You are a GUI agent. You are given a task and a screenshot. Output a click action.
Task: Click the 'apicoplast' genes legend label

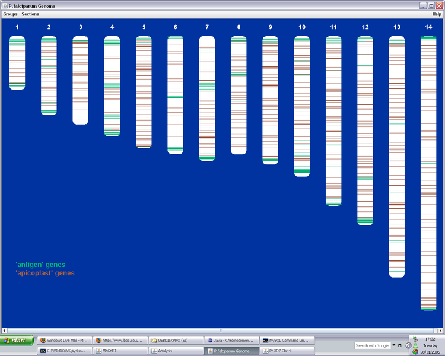coord(45,273)
